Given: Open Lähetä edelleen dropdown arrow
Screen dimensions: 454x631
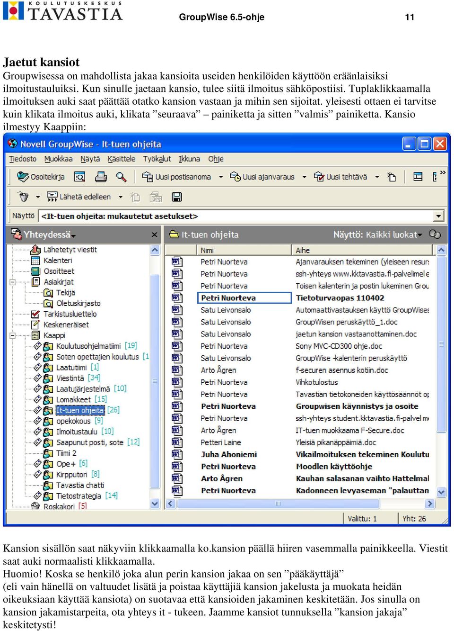Looking at the screenshot, I should (121, 197).
